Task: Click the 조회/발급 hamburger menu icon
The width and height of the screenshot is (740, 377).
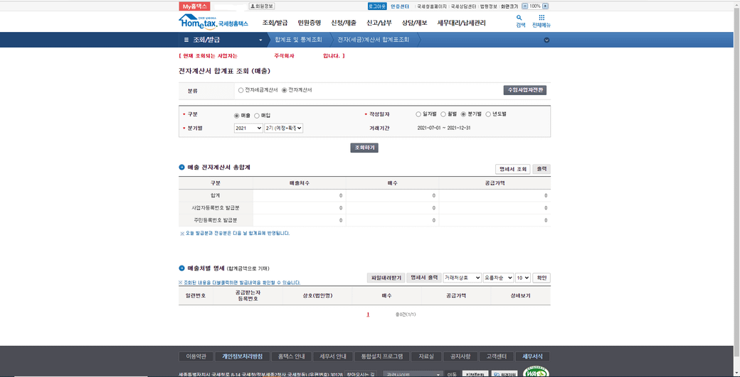Action: [x=186, y=40]
